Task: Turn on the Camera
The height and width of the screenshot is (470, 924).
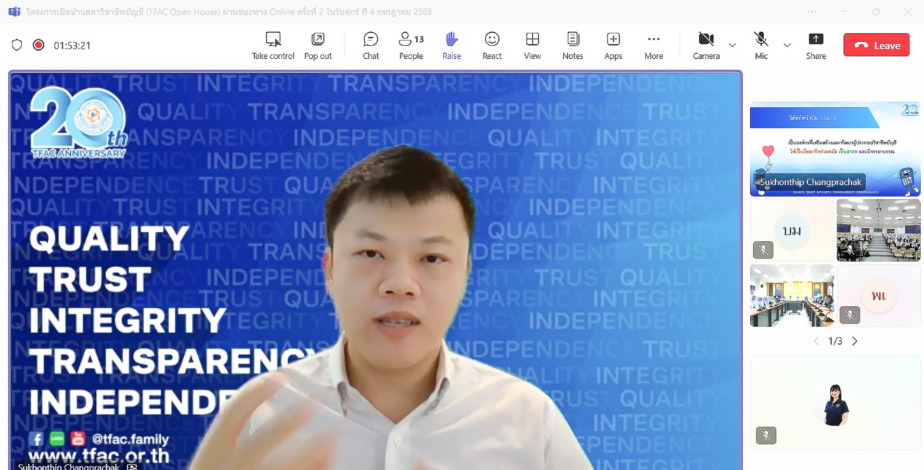Action: 706,46
